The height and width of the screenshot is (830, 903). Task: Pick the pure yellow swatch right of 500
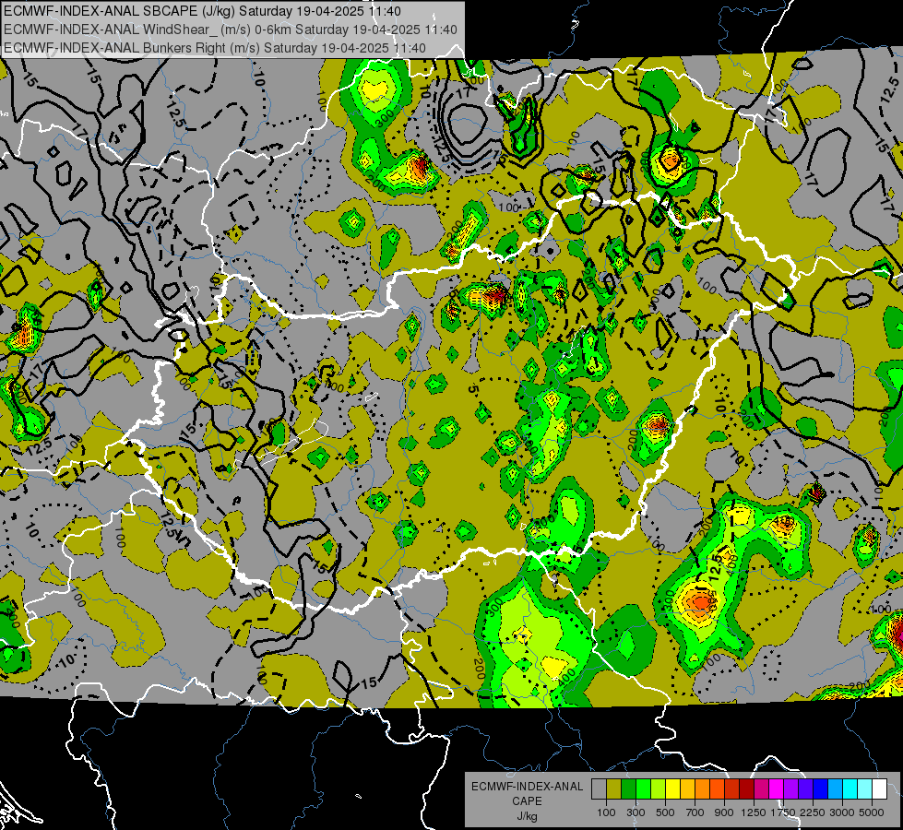(672, 788)
